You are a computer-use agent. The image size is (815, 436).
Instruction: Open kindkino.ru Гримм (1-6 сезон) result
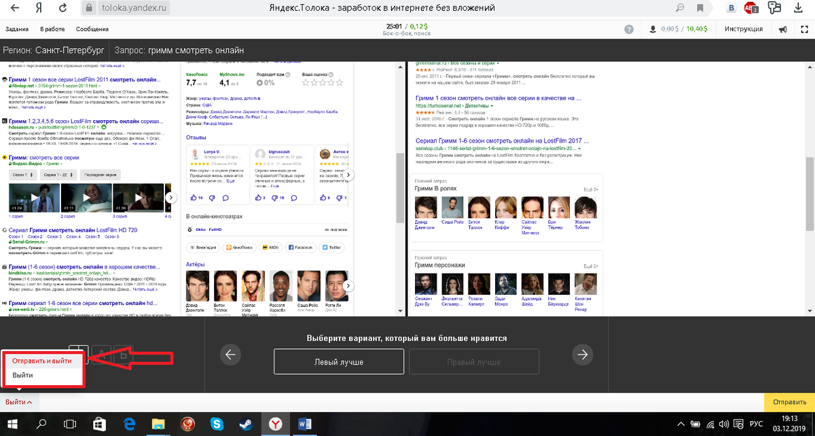(x=85, y=268)
